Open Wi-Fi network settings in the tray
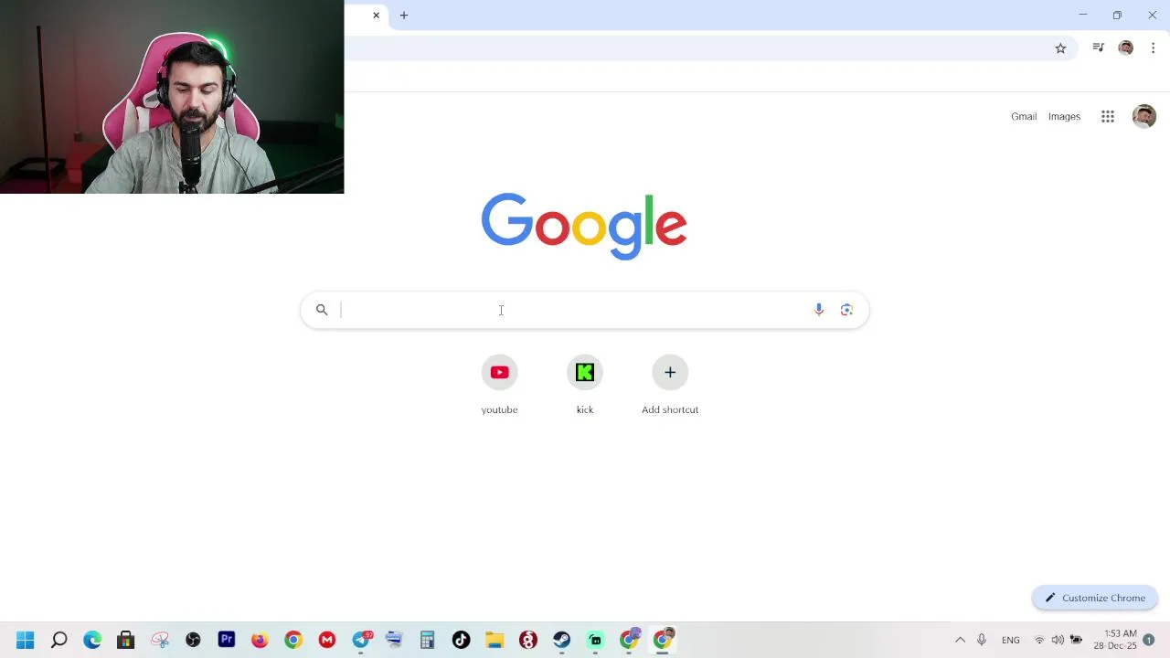Image resolution: width=1170 pixels, height=658 pixels. click(1039, 640)
